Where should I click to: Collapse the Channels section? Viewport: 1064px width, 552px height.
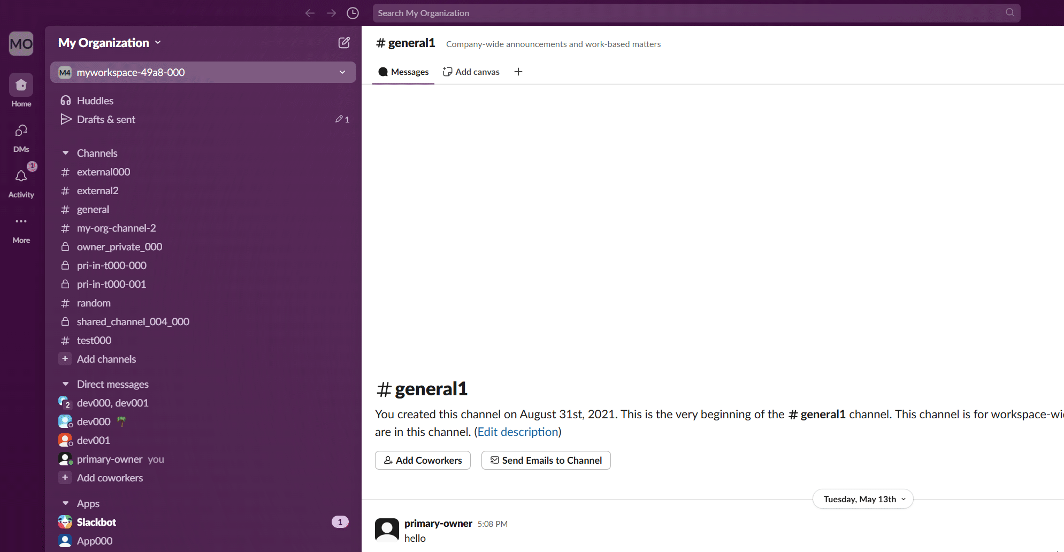(65, 153)
